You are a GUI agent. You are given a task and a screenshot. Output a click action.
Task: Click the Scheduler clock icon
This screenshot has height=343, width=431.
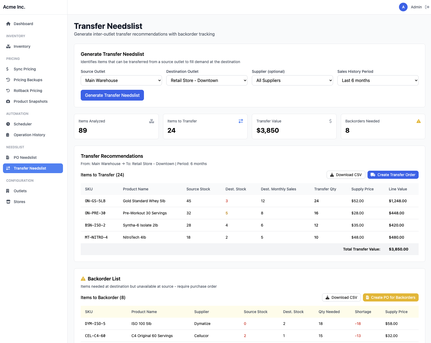(8, 124)
